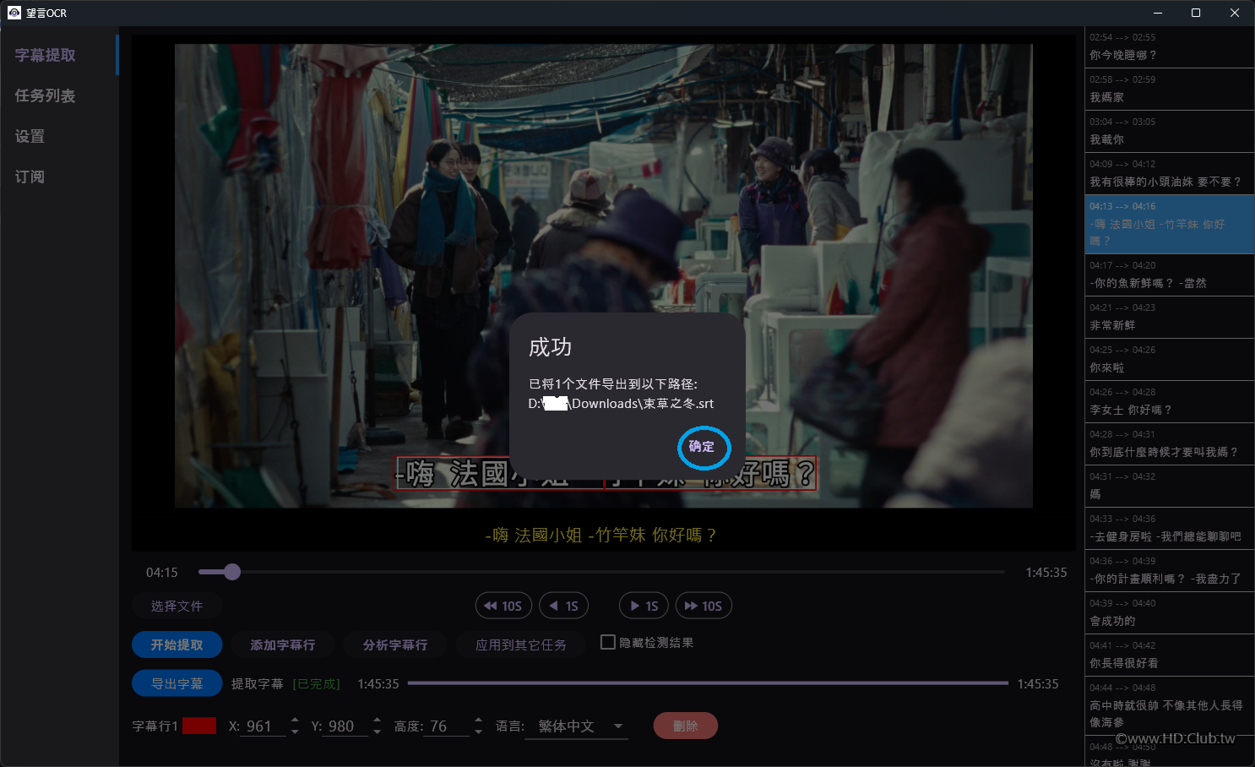This screenshot has height=767, width=1255.
Task: Click the 开始提取 button
Action: [x=177, y=645]
